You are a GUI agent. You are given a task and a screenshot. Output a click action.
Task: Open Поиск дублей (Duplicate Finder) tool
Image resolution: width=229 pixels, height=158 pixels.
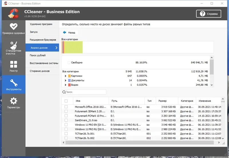(42, 55)
